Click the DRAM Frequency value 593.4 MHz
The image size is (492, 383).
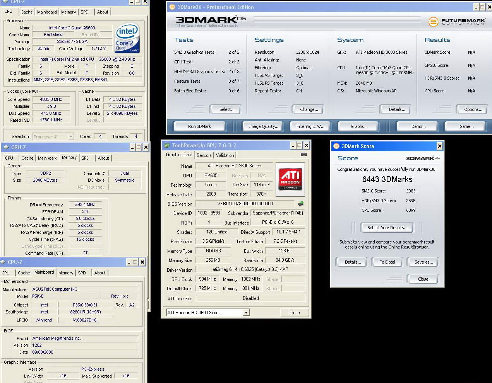85,204
